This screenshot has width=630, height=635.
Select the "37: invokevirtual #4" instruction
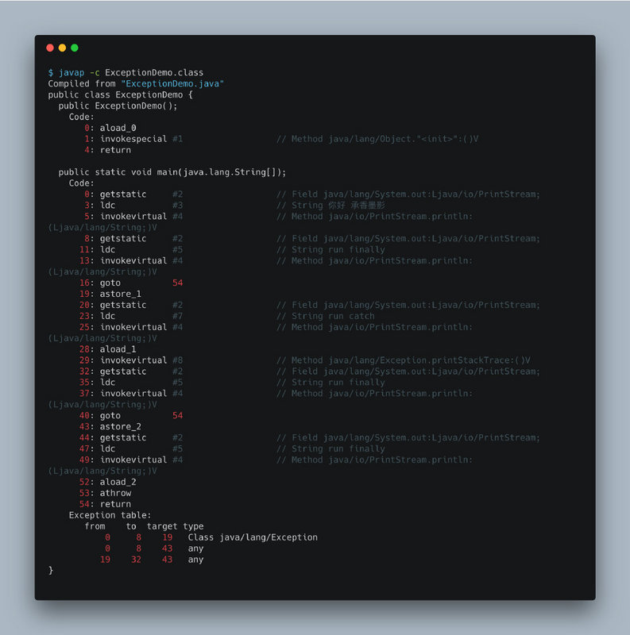[131, 393]
